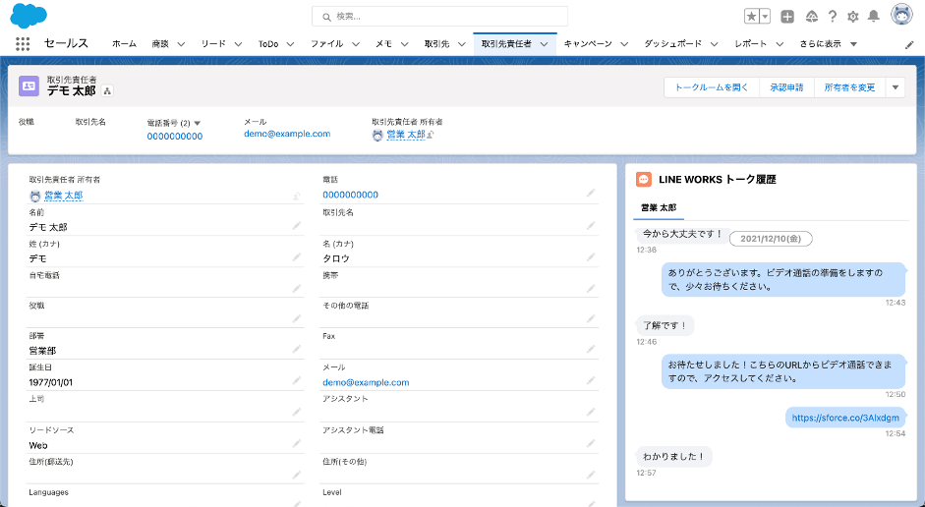This screenshot has width=925, height=507.
Task: Edit the 部署 field pencil icon
Action: coord(297,350)
